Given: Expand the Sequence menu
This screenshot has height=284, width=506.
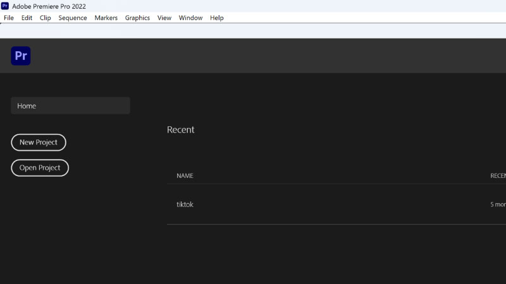Looking at the screenshot, I should (x=73, y=18).
